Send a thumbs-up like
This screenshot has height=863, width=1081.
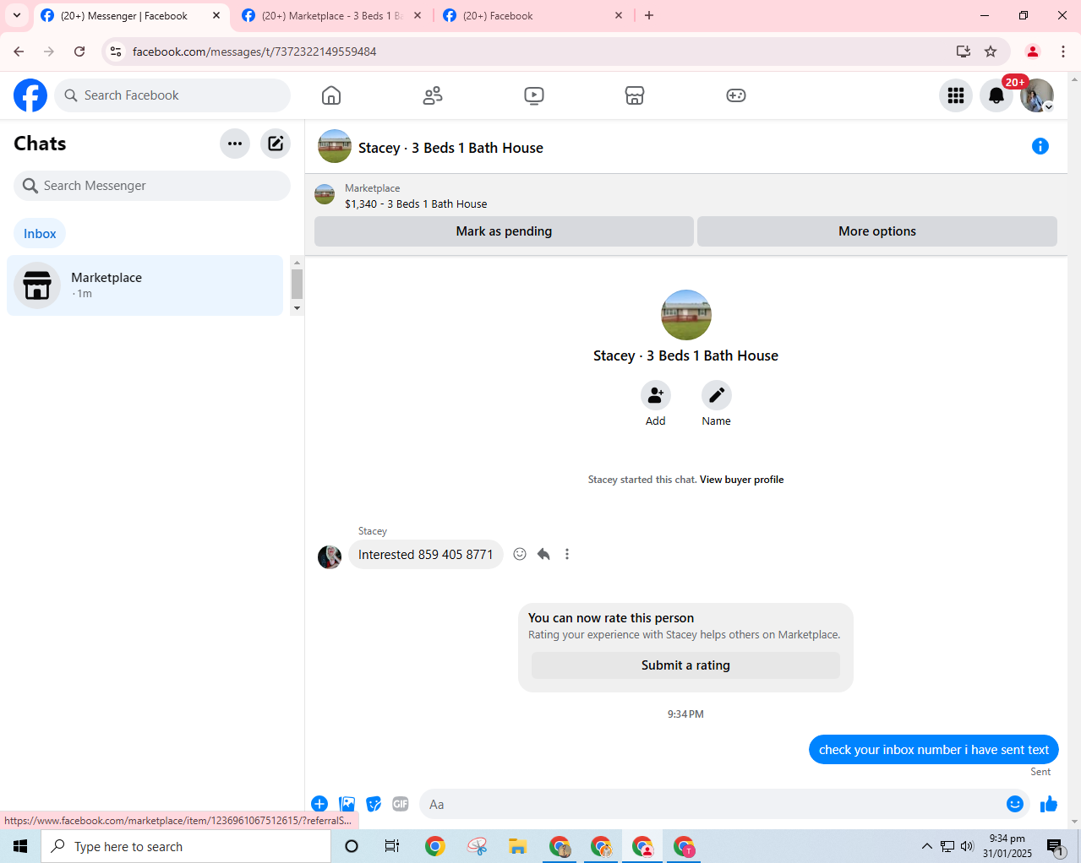(x=1049, y=804)
